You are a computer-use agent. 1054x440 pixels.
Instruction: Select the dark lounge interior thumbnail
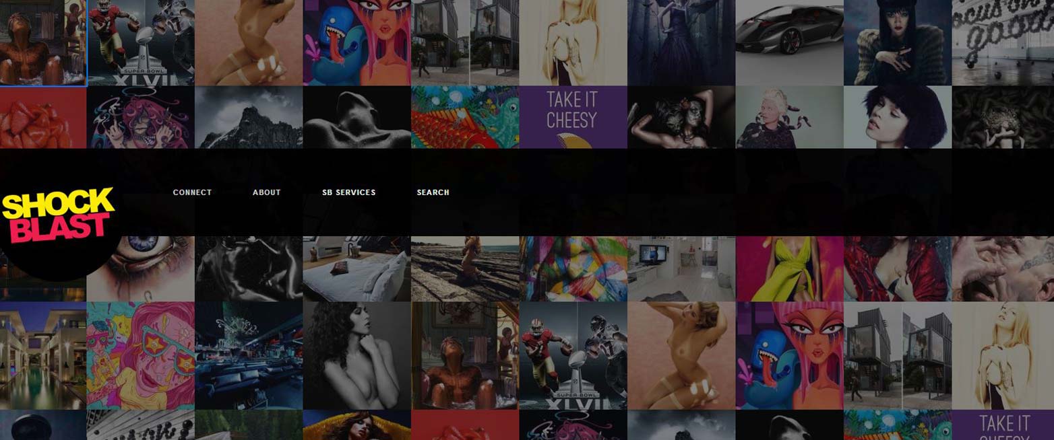(249, 355)
